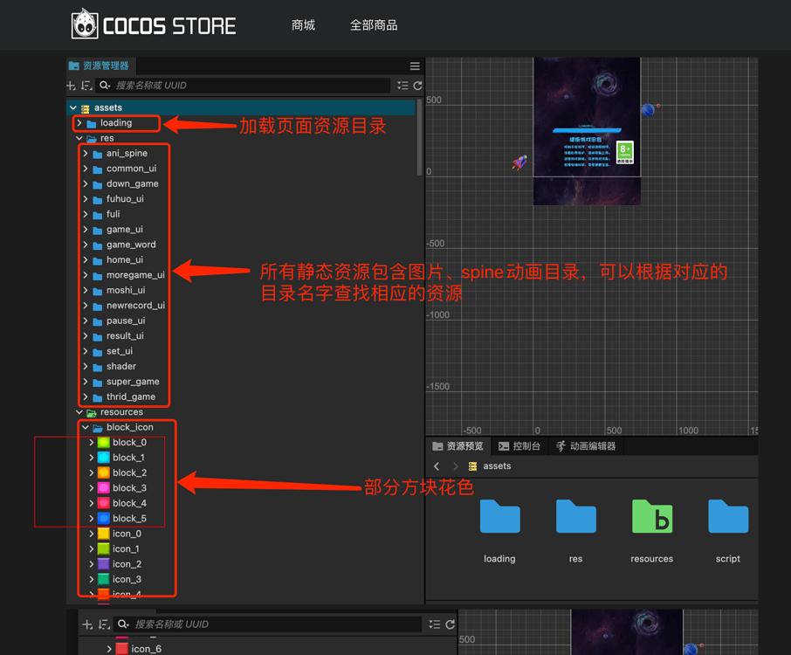Collapse the assets root node

tap(73, 107)
